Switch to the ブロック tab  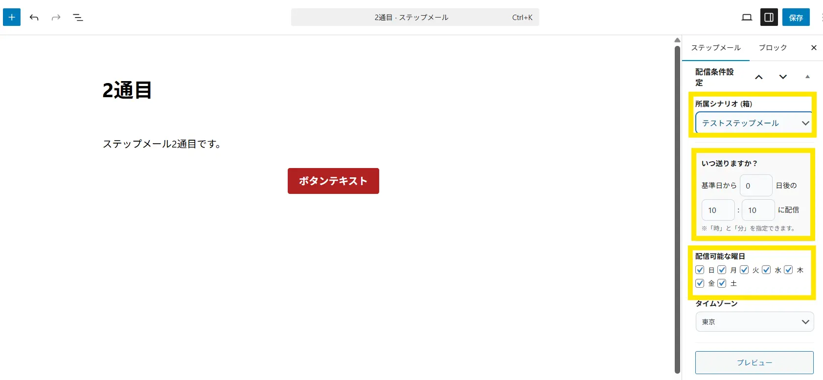coord(773,48)
